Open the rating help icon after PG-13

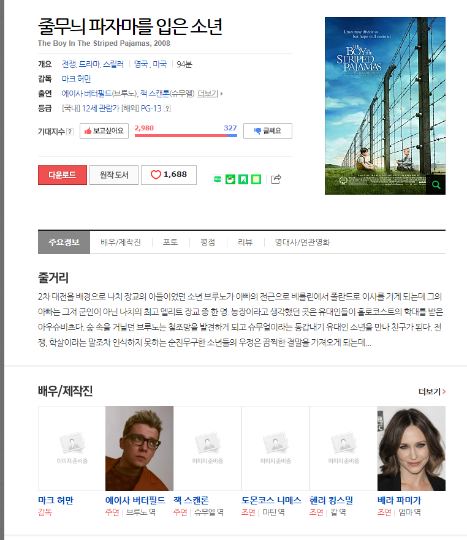(167, 108)
